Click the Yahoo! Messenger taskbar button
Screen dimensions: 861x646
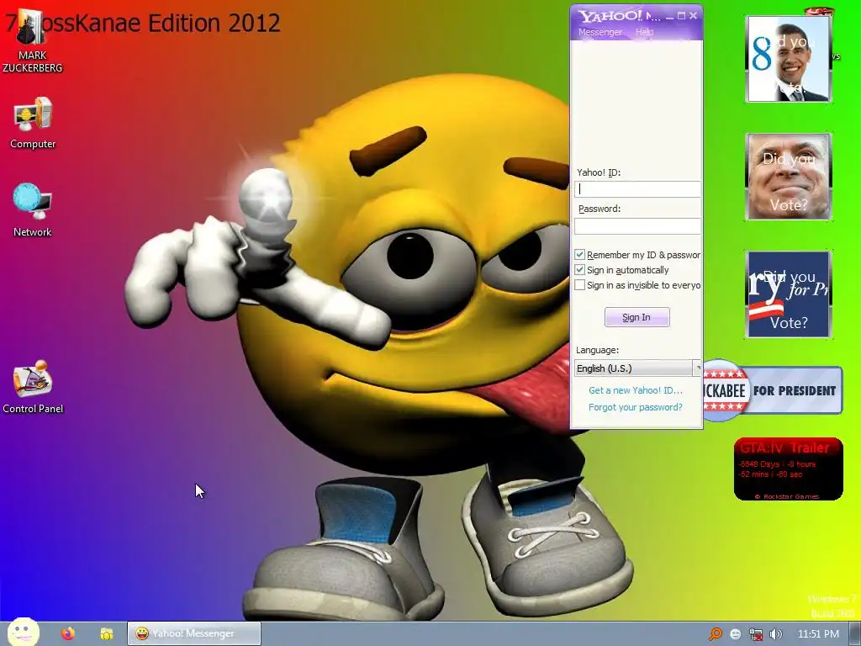point(194,633)
